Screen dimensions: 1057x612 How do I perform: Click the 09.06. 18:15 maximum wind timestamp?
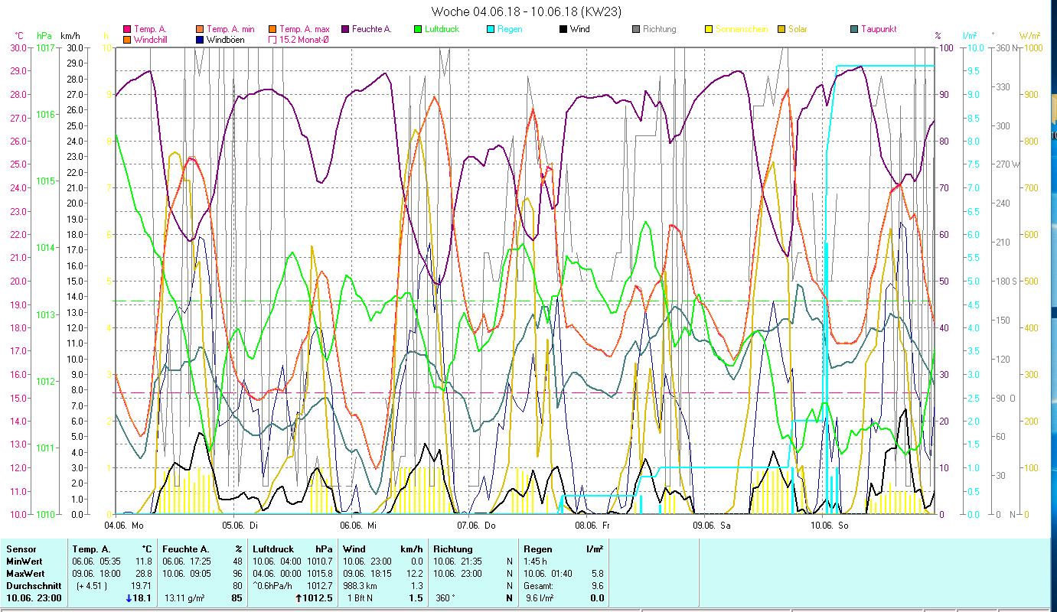[x=369, y=574]
